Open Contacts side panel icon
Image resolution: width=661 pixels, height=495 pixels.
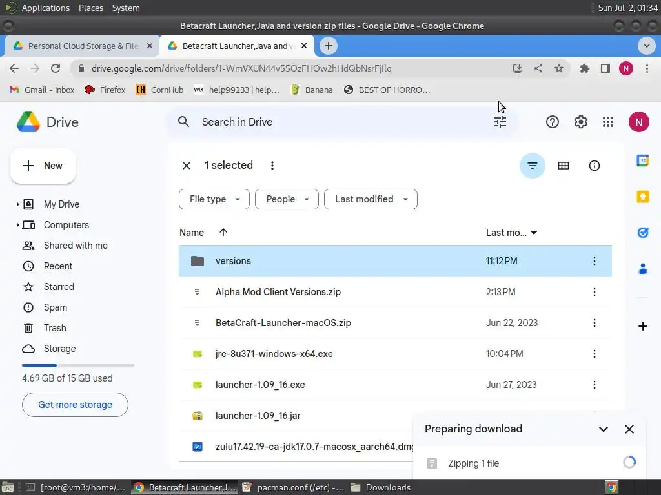(x=642, y=269)
